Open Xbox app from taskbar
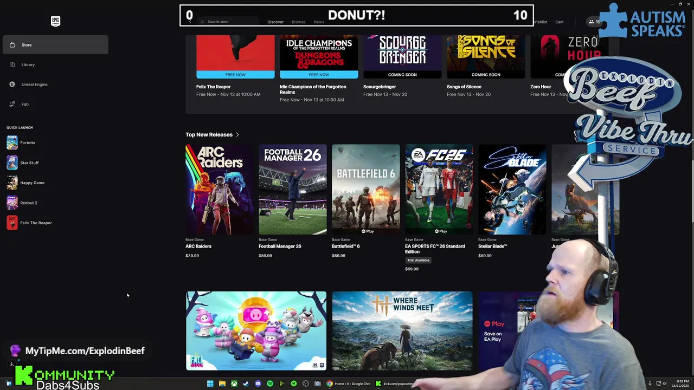 point(234,383)
